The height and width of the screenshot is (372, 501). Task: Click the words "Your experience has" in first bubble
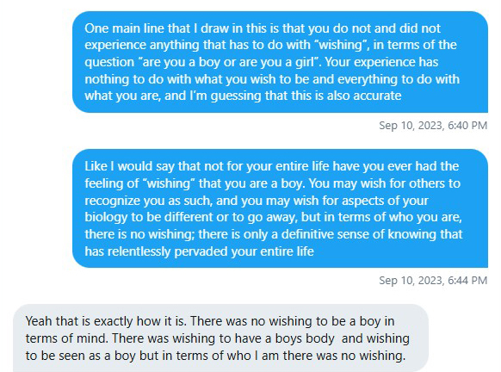coord(381,62)
